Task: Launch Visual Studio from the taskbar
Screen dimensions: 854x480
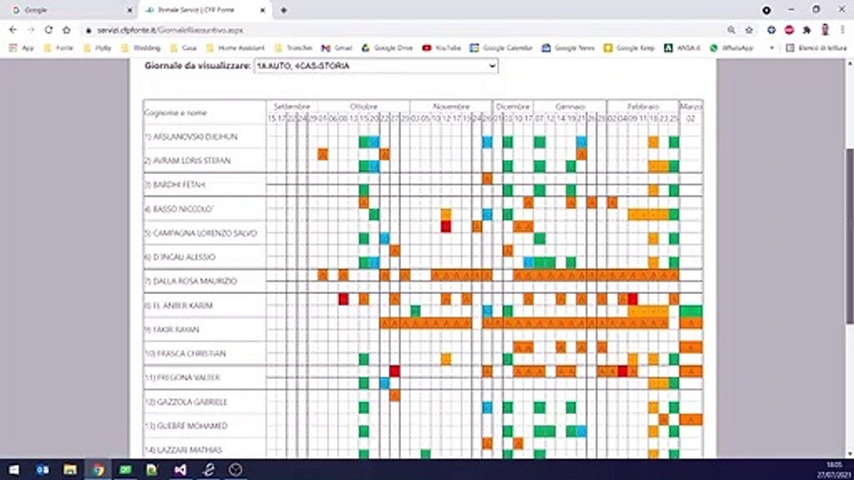Action: click(180, 469)
